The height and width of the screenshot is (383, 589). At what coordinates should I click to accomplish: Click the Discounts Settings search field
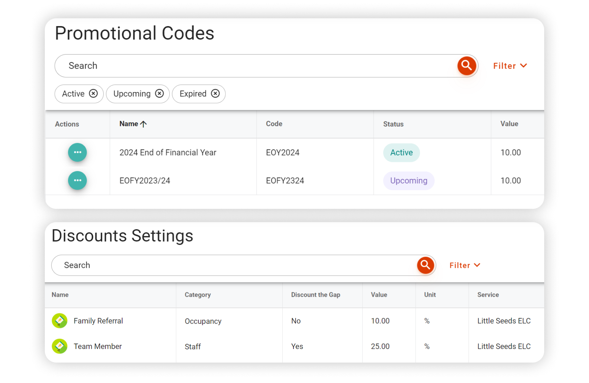tap(204, 265)
